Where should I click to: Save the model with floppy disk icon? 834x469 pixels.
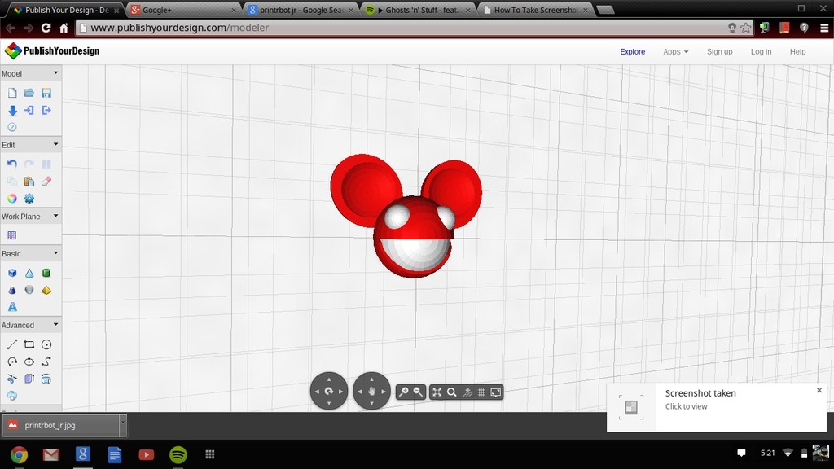click(46, 93)
